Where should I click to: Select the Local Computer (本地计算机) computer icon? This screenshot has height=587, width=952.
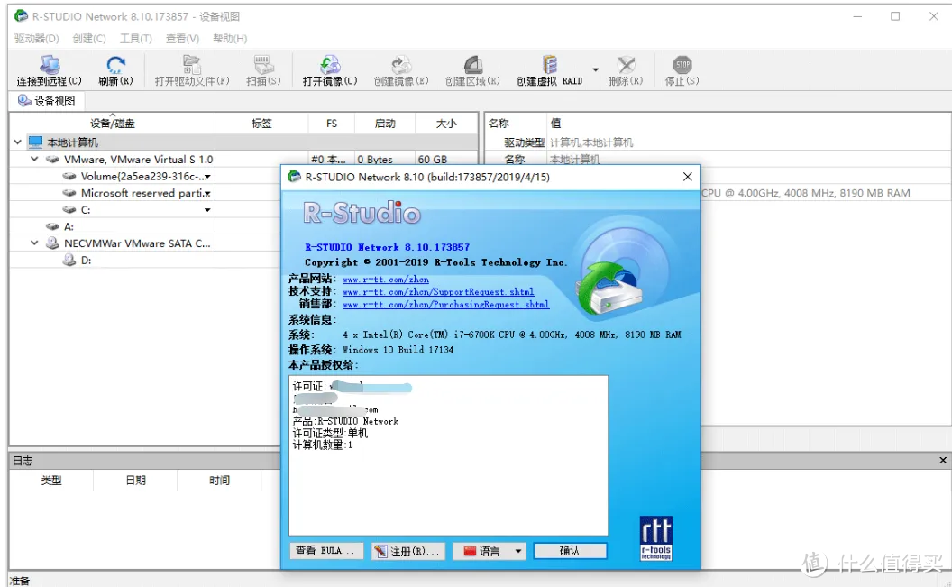coord(36,142)
